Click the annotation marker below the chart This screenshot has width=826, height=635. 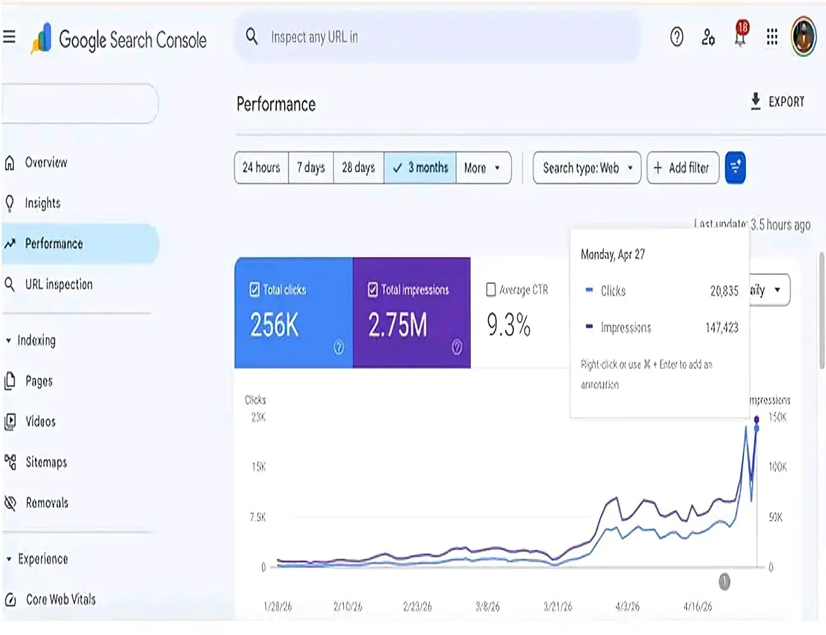coord(724,581)
